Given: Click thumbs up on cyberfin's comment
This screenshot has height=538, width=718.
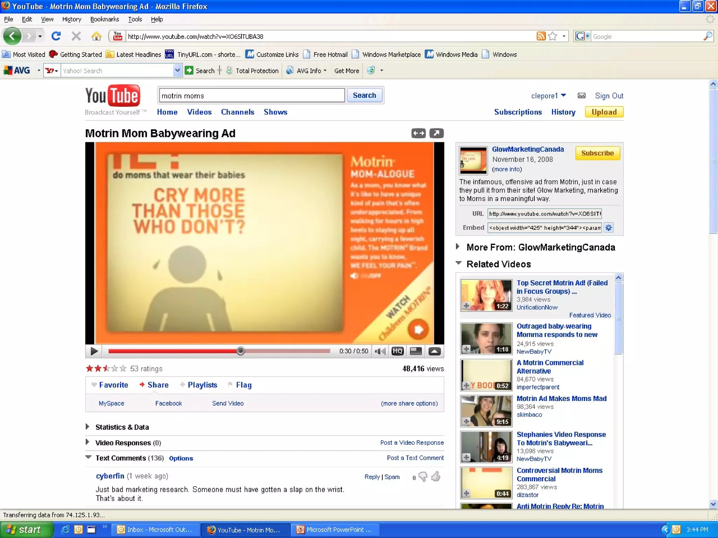Looking at the screenshot, I should [x=436, y=477].
